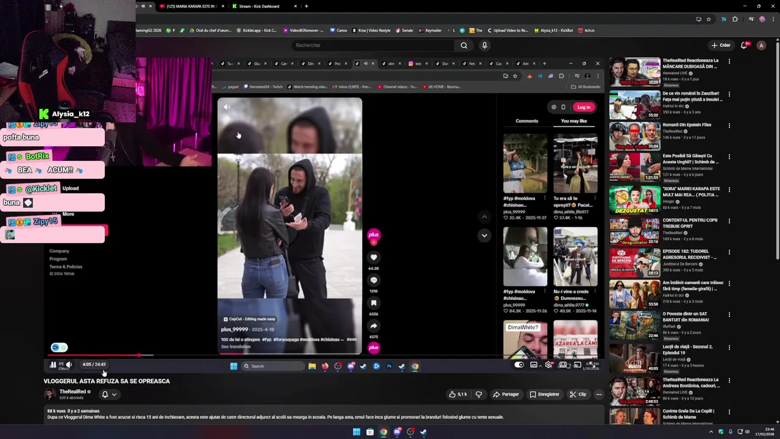Image resolution: width=780 pixels, height=439 pixels.
Task: Start voice search with microphone icon
Action: 484,45
